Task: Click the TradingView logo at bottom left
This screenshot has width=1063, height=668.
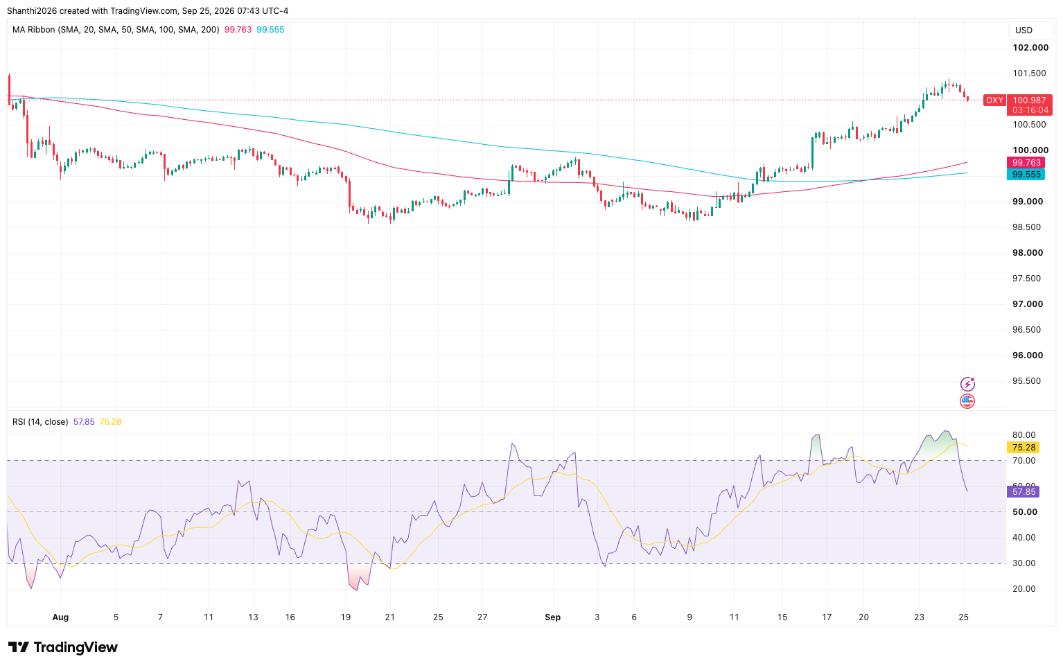Action: [63, 647]
